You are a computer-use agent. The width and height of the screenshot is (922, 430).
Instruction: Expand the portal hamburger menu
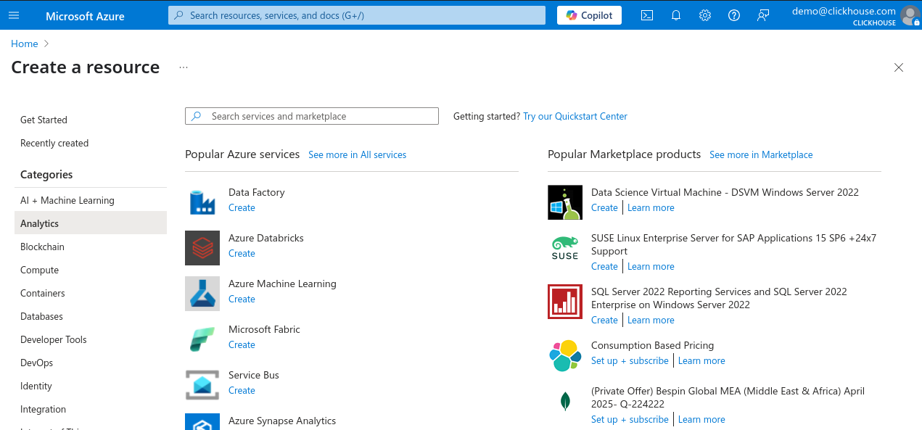(14, 15)
